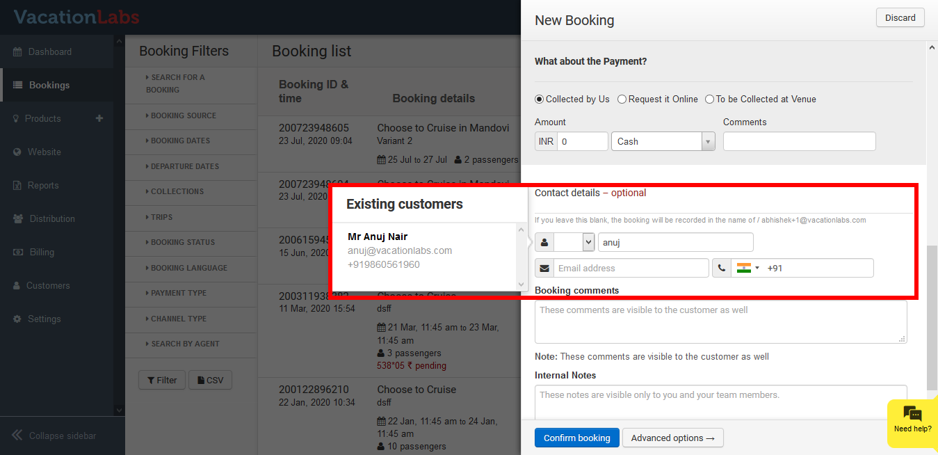Image resolution: width=938 pixels, height=455 pixels.
Task: Select the Request it Online radio button
Action: coord(622,99)
